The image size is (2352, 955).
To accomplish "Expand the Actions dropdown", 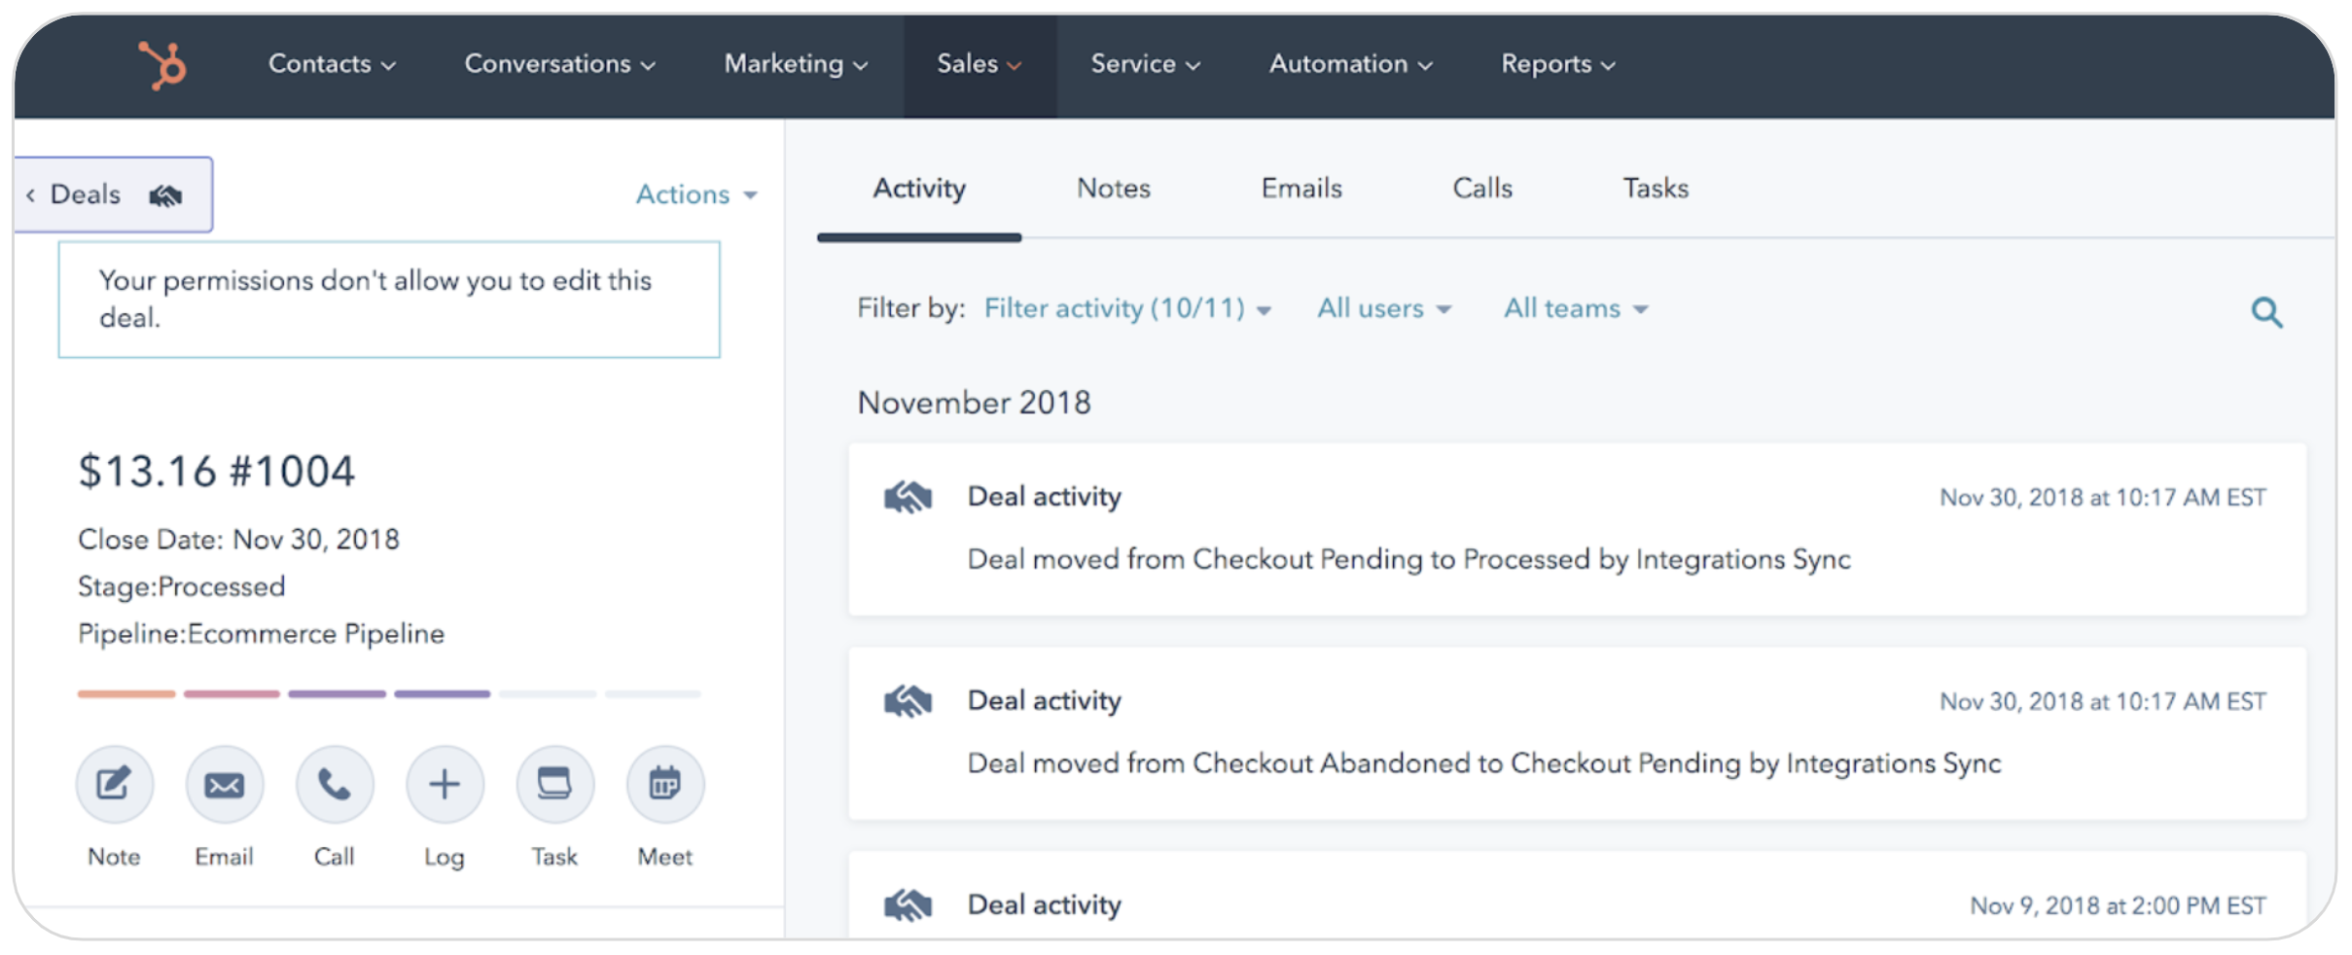I will click(695, 195).
